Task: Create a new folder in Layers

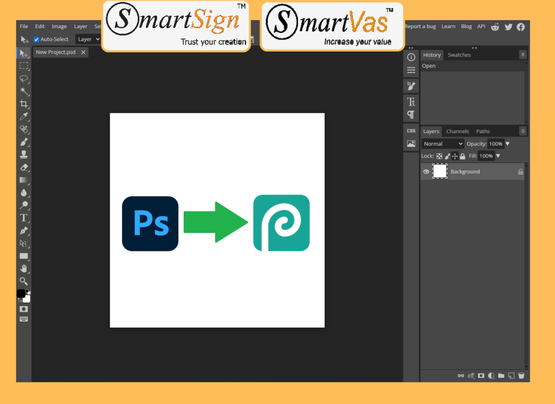Action: tap(501, 376)
